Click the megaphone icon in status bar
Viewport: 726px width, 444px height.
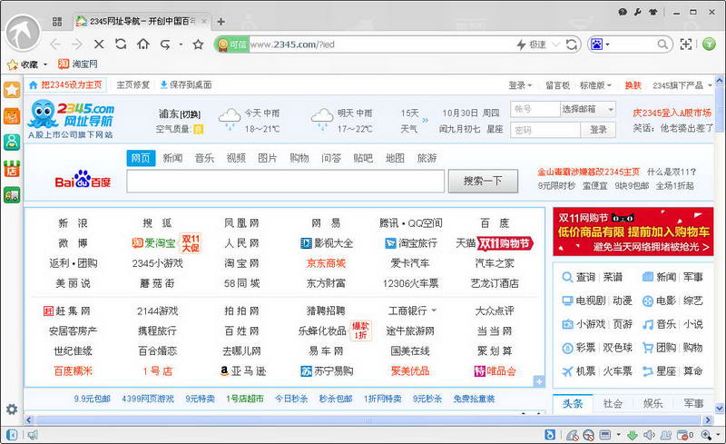click(x=33, y=435)
